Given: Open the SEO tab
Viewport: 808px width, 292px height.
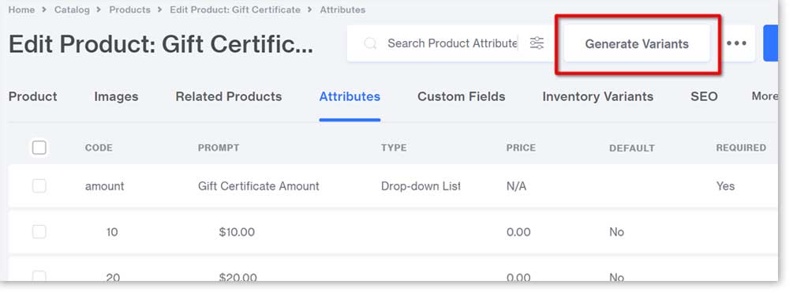Looking at the screenshot, I should point(704,96).
